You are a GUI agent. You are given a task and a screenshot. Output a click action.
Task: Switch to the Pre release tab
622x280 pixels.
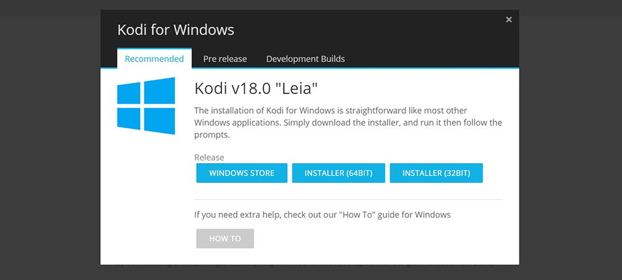point(225,58)
